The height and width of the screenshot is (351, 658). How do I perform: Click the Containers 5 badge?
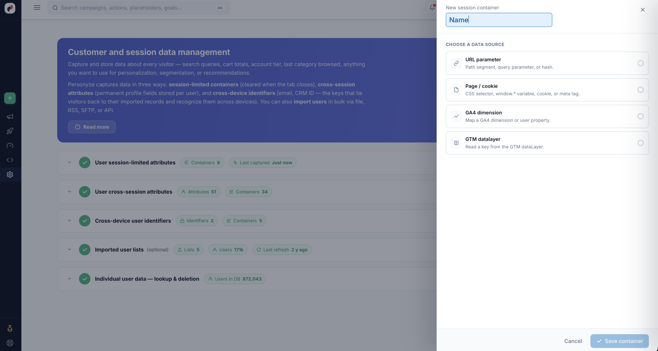coord(244,221)
